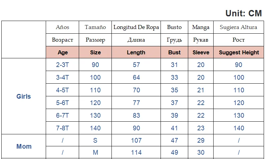Click the Size header cell
The height and width of the screenshot is (159, 265).
95,52
